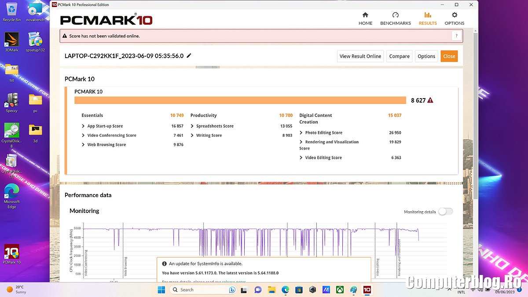Expand App Start-up Score details
This screenshot has height=297, width=528.
pos(84,126)
